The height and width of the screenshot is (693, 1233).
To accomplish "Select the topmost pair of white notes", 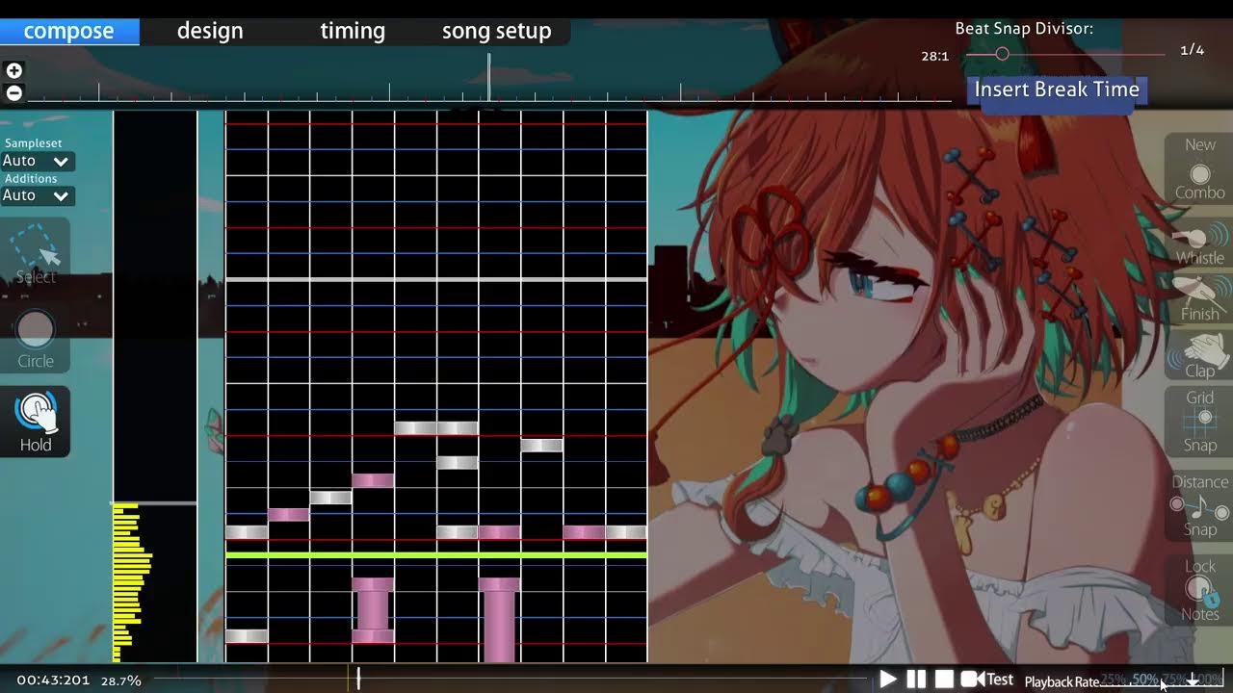I will (x=436, y=428).
